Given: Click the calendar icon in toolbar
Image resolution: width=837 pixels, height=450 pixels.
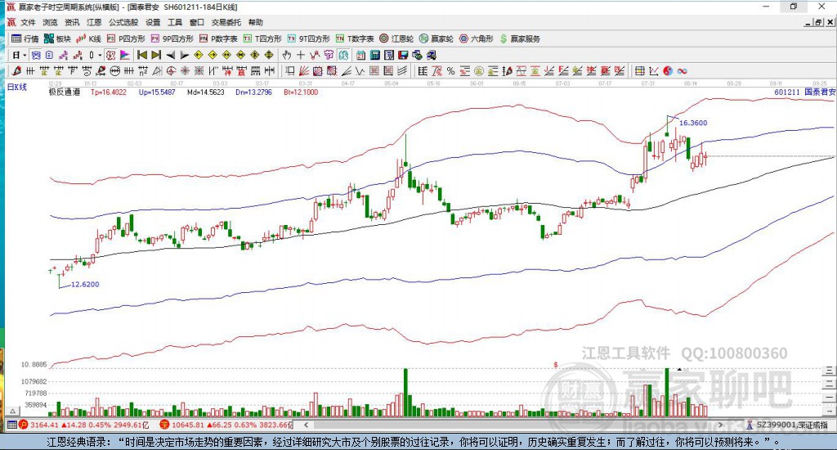Looking at the screenshot, I should tap(360, 55).
